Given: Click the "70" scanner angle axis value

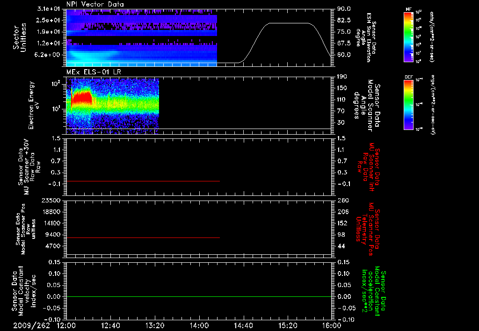Looking at the screenshot, I should click(341, 111).
